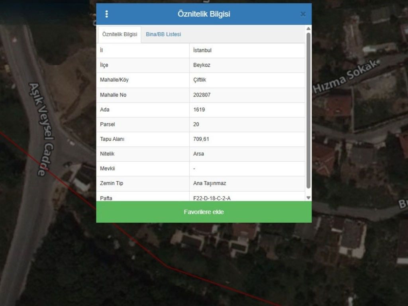This screenshot has width=408, height=306.
Task: Click the scrollbar up arrow
Action: tap(308, 29)
